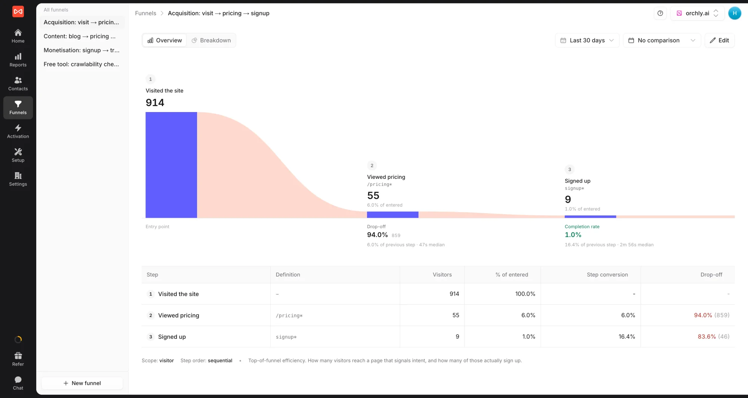Click the Edit button

click(720, 40)
